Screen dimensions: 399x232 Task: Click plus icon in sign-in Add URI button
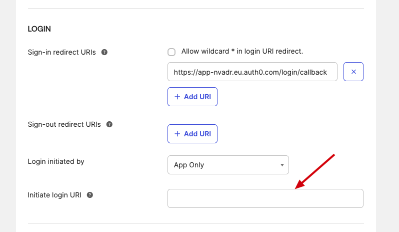[177, 97]
